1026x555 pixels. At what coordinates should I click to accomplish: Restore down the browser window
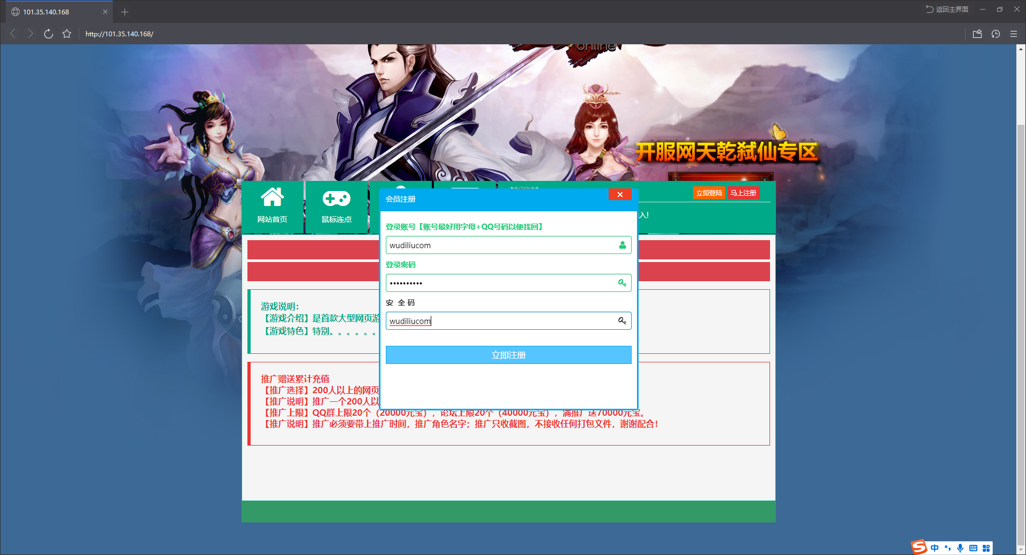coord(999,9)
